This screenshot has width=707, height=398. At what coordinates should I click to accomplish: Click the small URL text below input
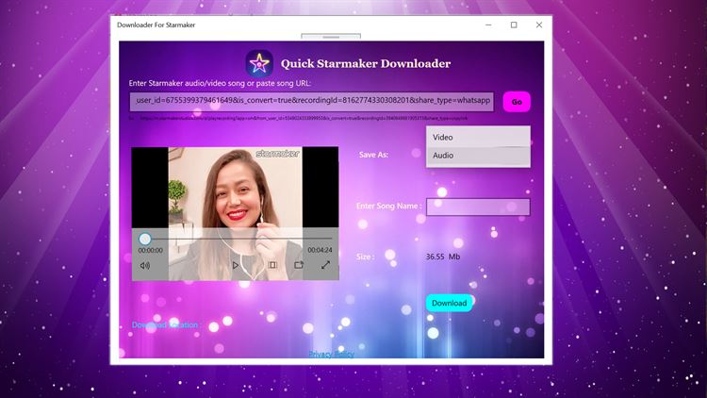[x=299, y=118]
